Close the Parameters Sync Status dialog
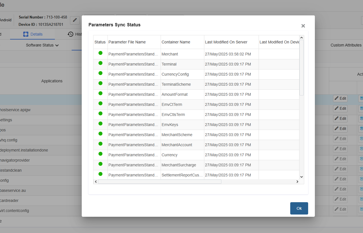Viewport: 363px width, 233px height. [303, 26]
